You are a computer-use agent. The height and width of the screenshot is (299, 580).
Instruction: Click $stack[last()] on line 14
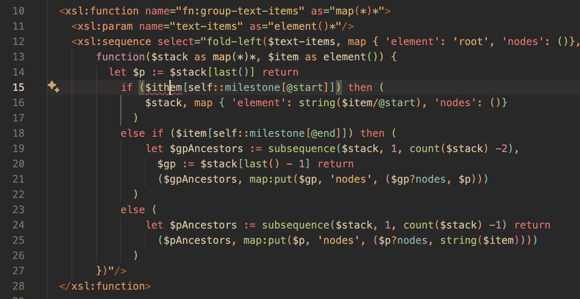point(213,72)
